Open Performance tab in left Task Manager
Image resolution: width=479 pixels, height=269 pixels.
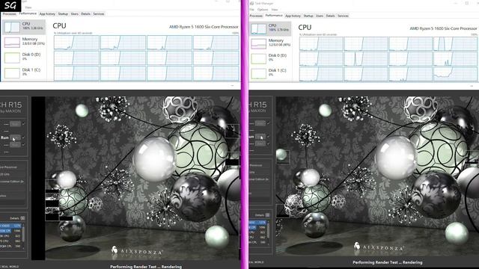pyautogui.click(x=28, y=13)
